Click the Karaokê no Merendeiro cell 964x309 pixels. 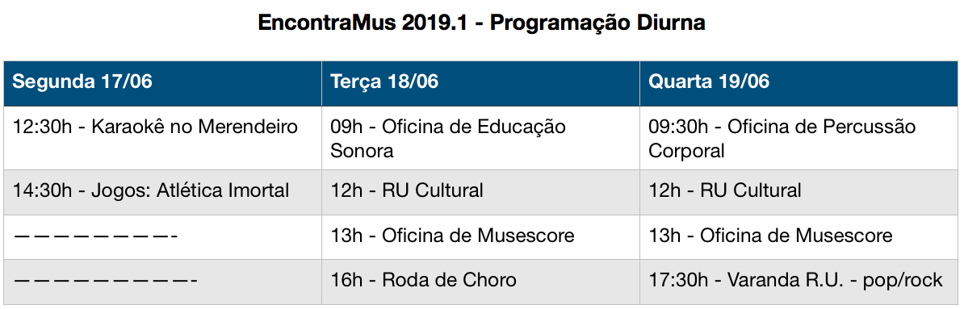pyautogui.click(x=163, y=138)
